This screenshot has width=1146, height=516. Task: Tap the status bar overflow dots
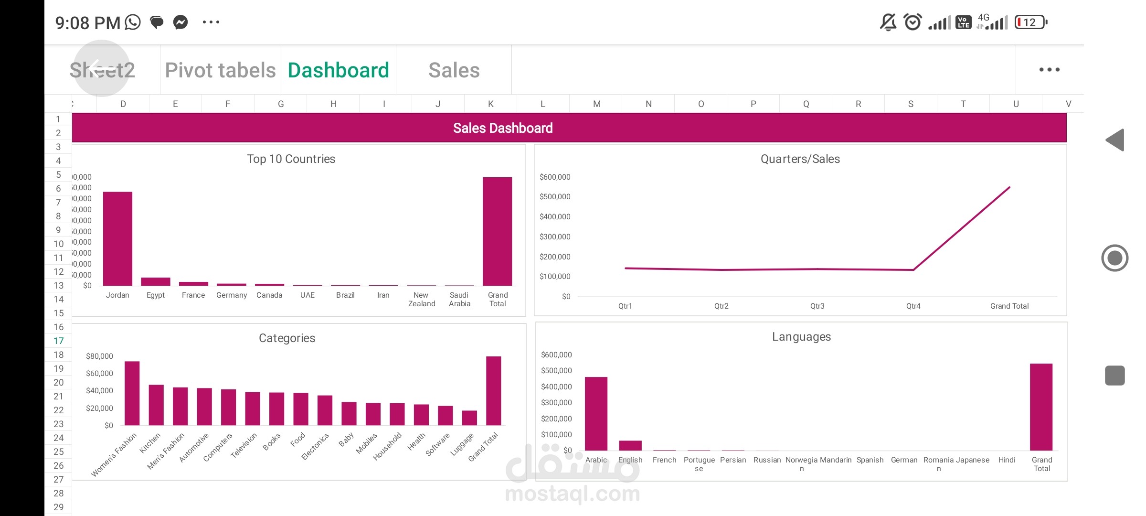coord(211,22)
